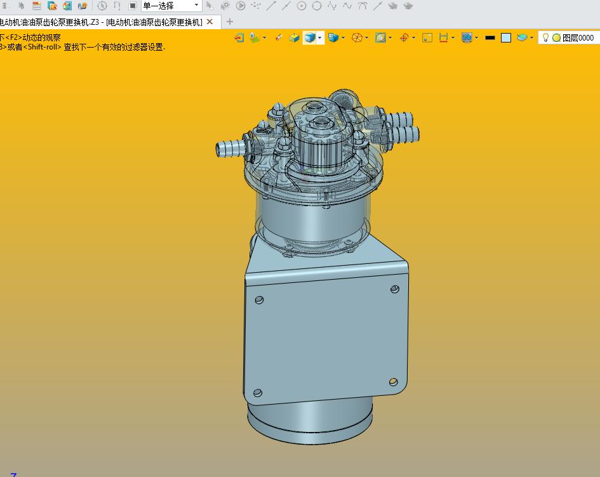
Task: Expand dropdown next to section view icon
Action: (390, 37)
